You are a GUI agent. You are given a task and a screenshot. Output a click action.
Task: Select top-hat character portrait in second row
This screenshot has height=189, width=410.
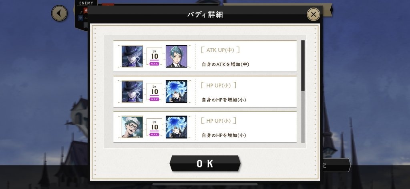(x=132, y=92)
